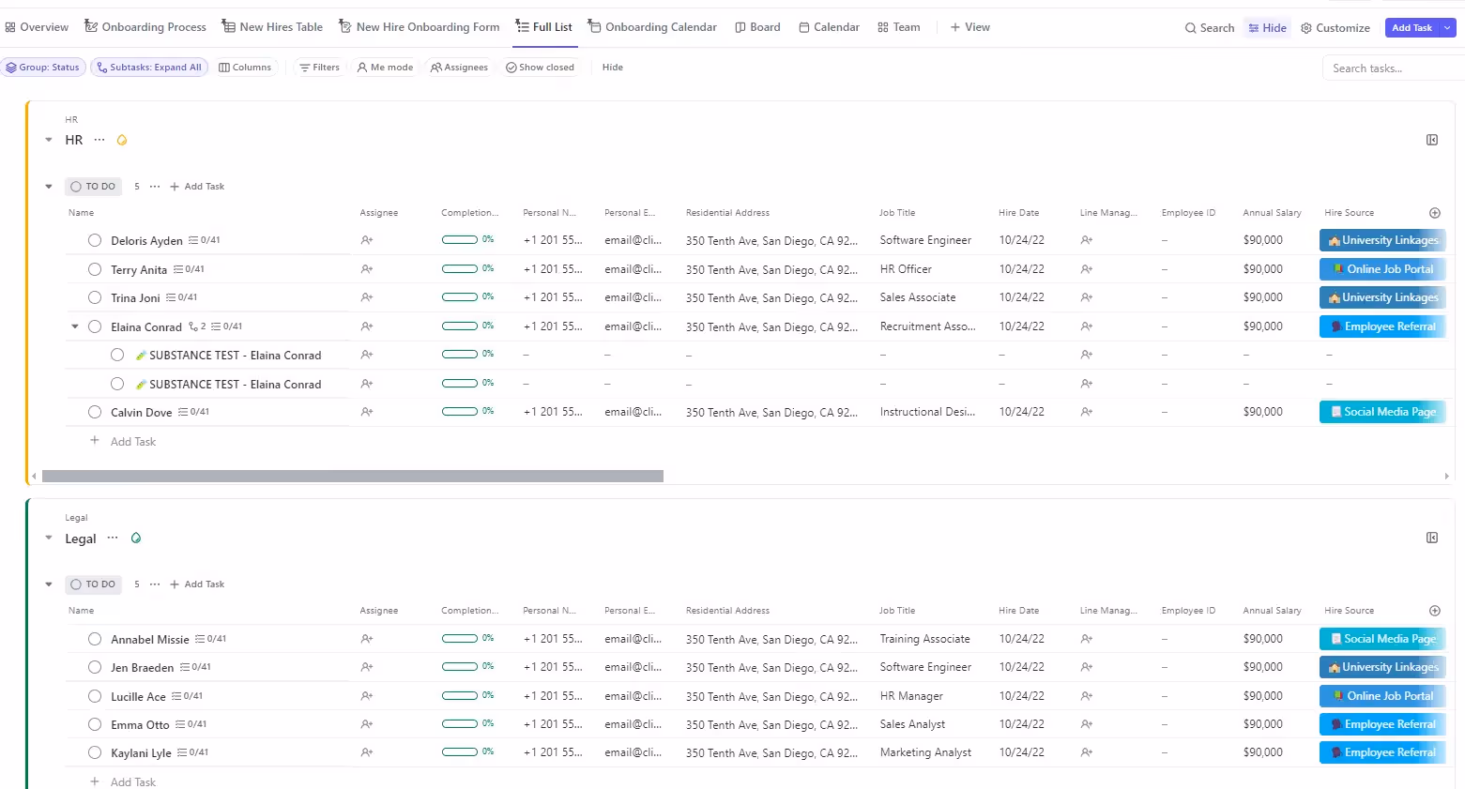1465x789 pixels.
Task: Set Line Manager for Trina Joni via people icon
Action: click(x=1086, y=297)
